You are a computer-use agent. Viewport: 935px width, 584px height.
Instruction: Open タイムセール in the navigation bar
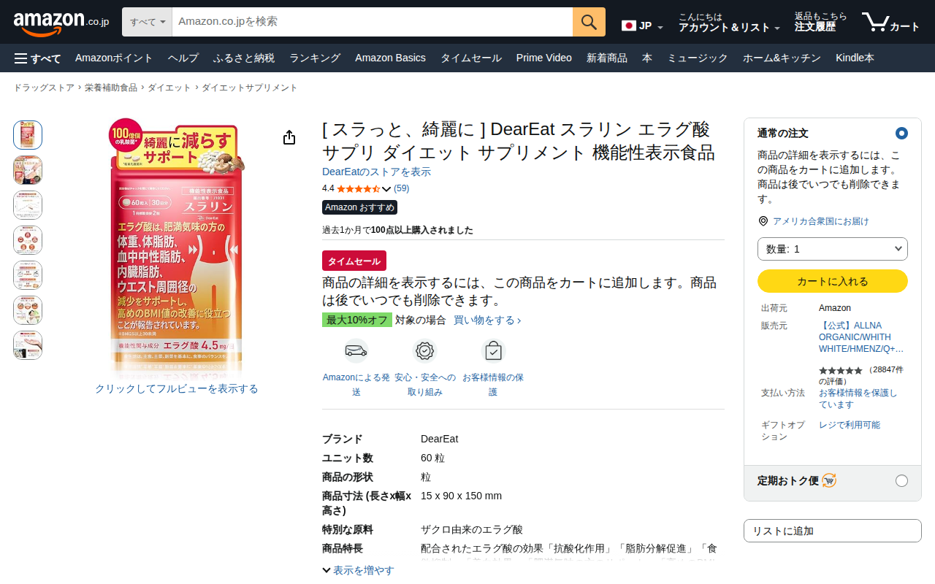470,58
